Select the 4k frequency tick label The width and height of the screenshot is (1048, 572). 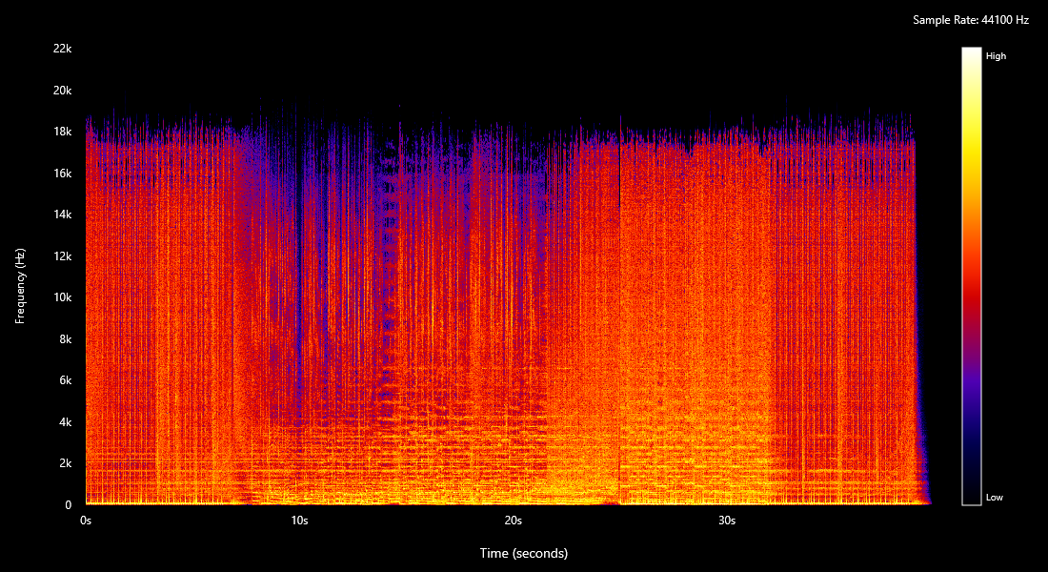[x=66, y=422]
